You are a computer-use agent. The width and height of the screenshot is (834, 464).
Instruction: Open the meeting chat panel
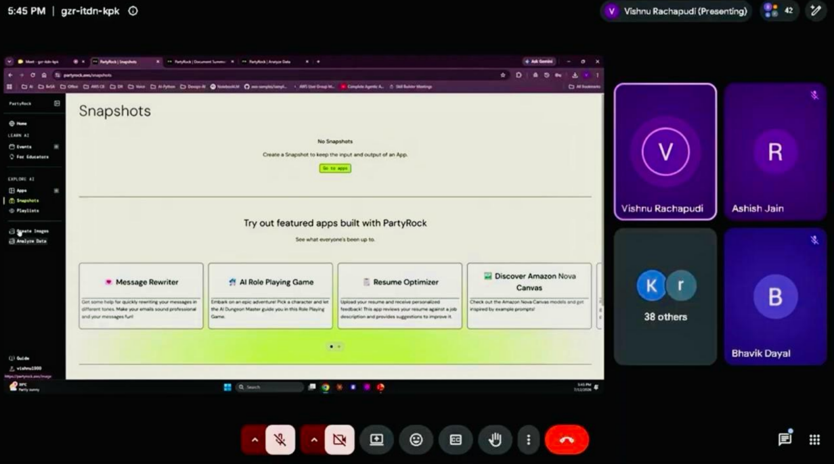coord(785,439)
